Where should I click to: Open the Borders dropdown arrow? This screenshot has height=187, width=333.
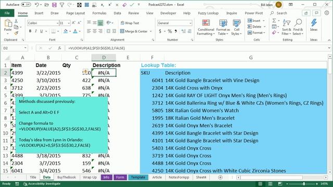[x=58, y=31]
